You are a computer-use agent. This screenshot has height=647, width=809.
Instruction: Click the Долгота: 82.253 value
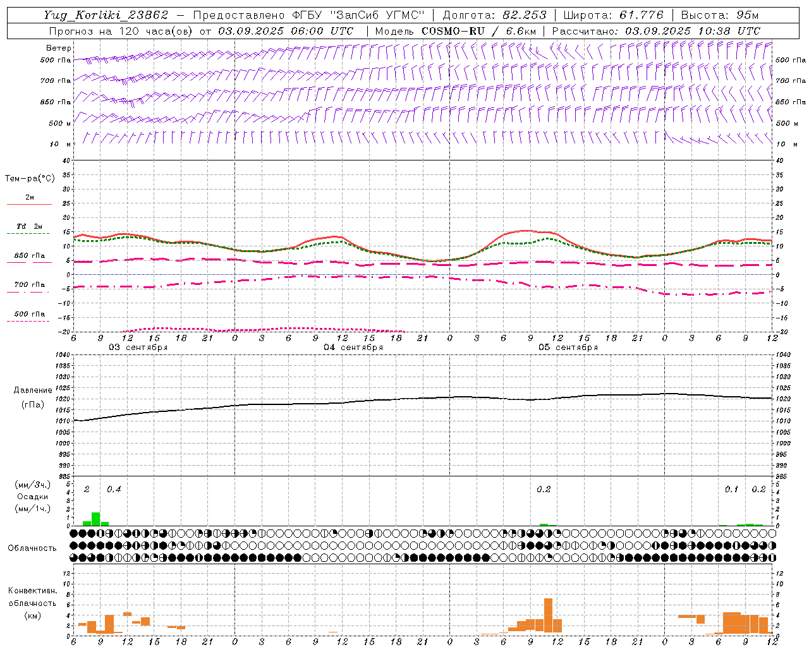coord(495,15)
